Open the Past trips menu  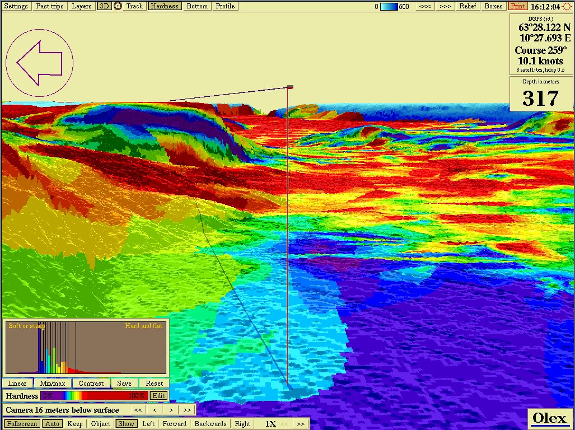point(50,6)
